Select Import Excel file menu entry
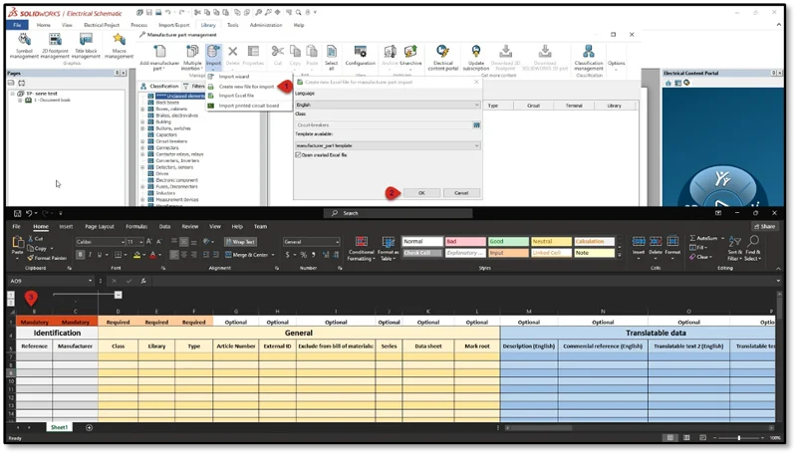This screenshot has width=797, height=455. (x=237, y=96)
